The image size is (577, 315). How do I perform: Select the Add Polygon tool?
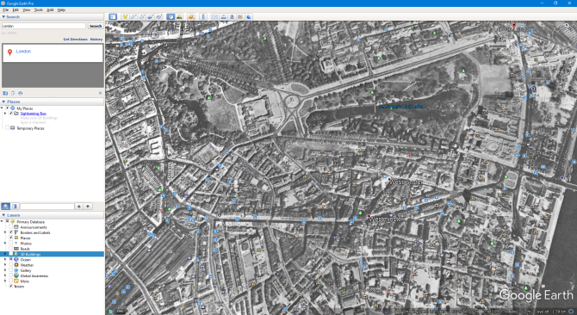pyautogui.click(x=133, y=16)
